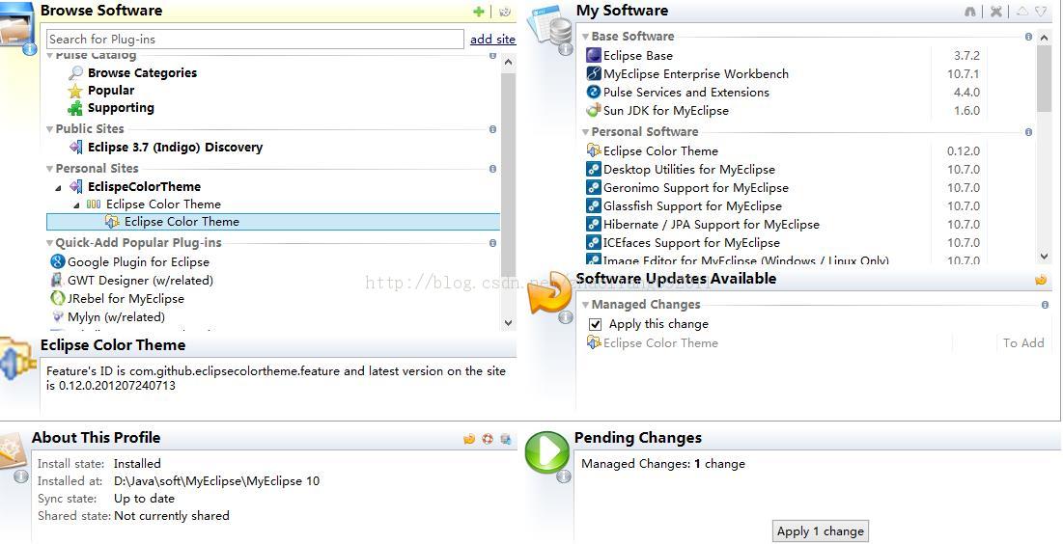
Task: Collapse the Quick-Add Popular Plug-ins section
Action: click(x=49, y=242)
